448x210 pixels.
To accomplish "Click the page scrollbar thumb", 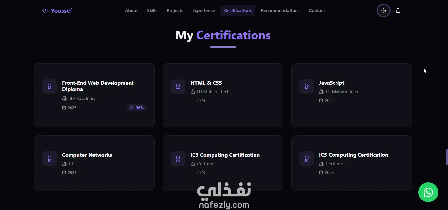I will coord(447,157).
